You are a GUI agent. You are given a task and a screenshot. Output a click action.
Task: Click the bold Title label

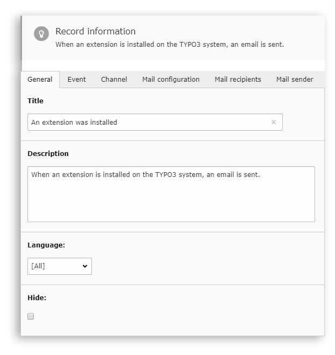coord(35,101)
